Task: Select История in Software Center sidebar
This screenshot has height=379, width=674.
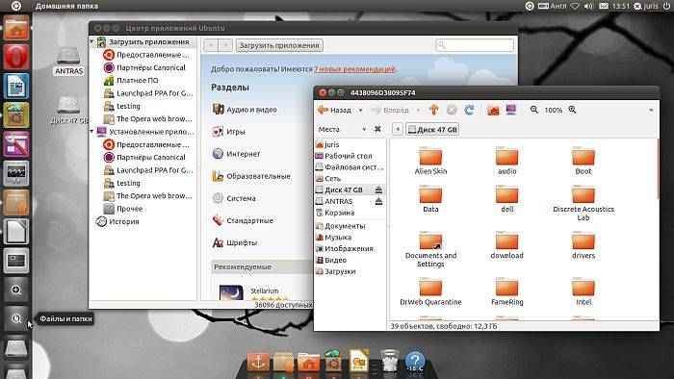Action: [x=117, y=221]
